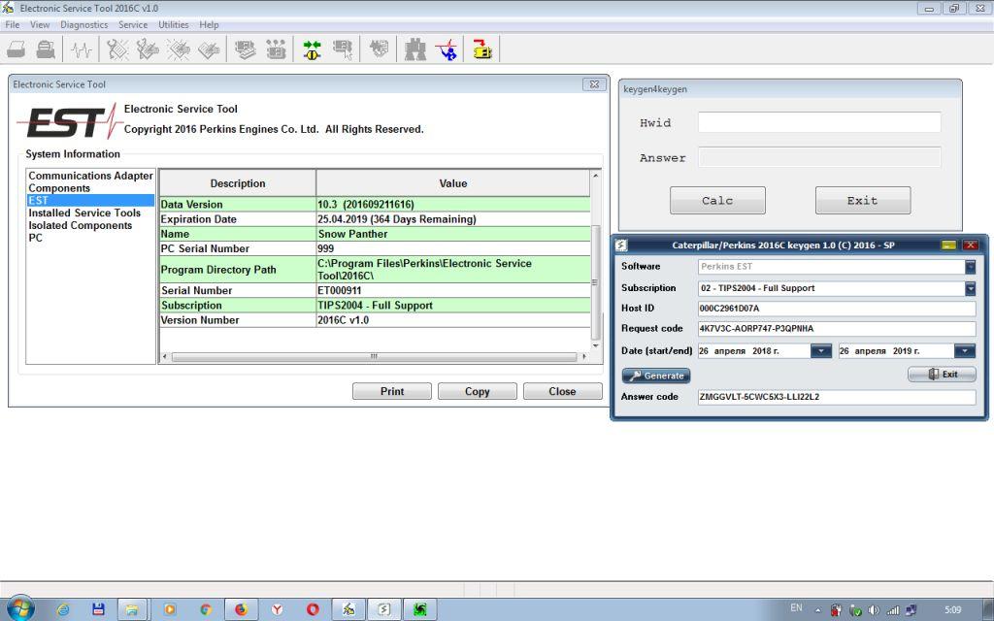Click the Generate button
Image resolution: width=994 pixels, height=621 pixels.
click(656, 376)
